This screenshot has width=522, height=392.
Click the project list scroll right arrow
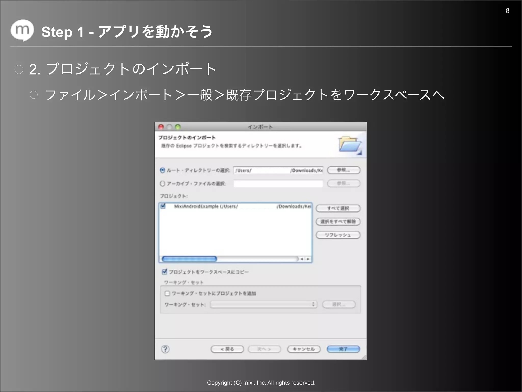308,259
